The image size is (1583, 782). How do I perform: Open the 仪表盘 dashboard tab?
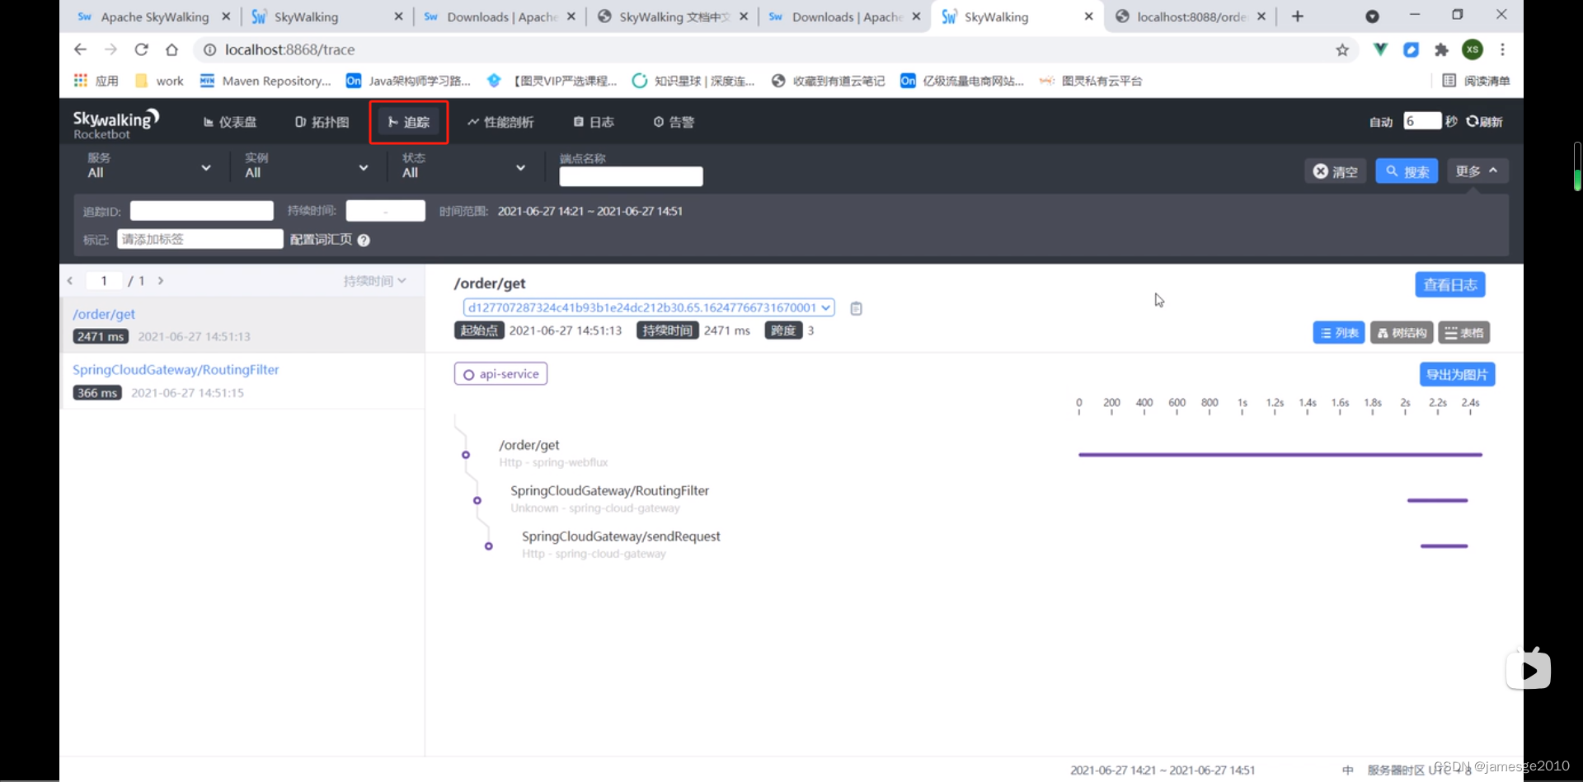click(x=230, y=122)
